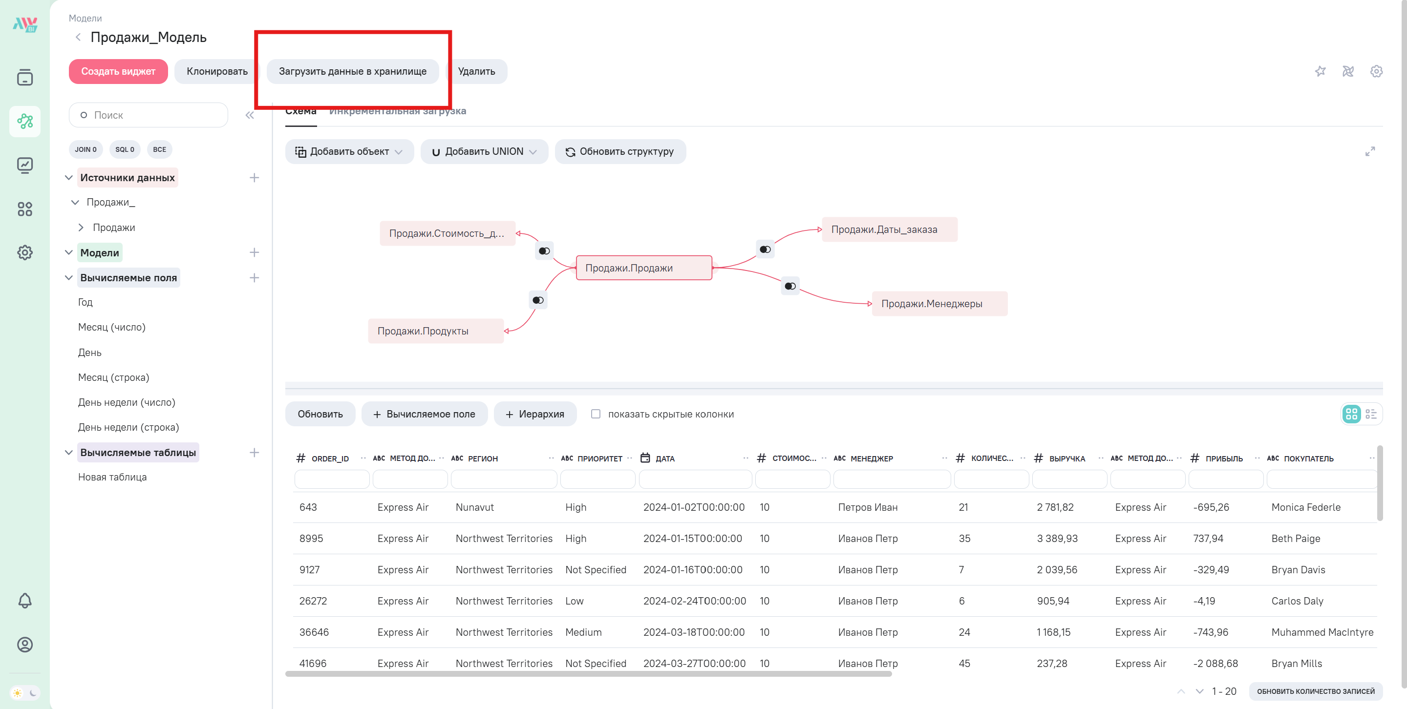This screenshot has width=1407, height=709.
Task: Click the favorite star icon
Action: [x=1320, y=71]
